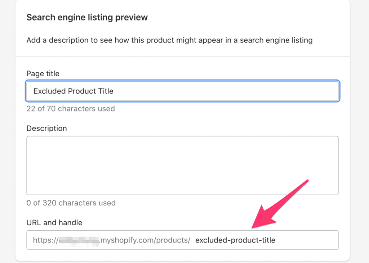Click the URL and handle label
The width and height of the screenshot is (369, 263).
pos(54,223)
